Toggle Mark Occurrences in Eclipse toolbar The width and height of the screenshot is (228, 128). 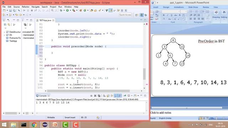click(111, 10)
